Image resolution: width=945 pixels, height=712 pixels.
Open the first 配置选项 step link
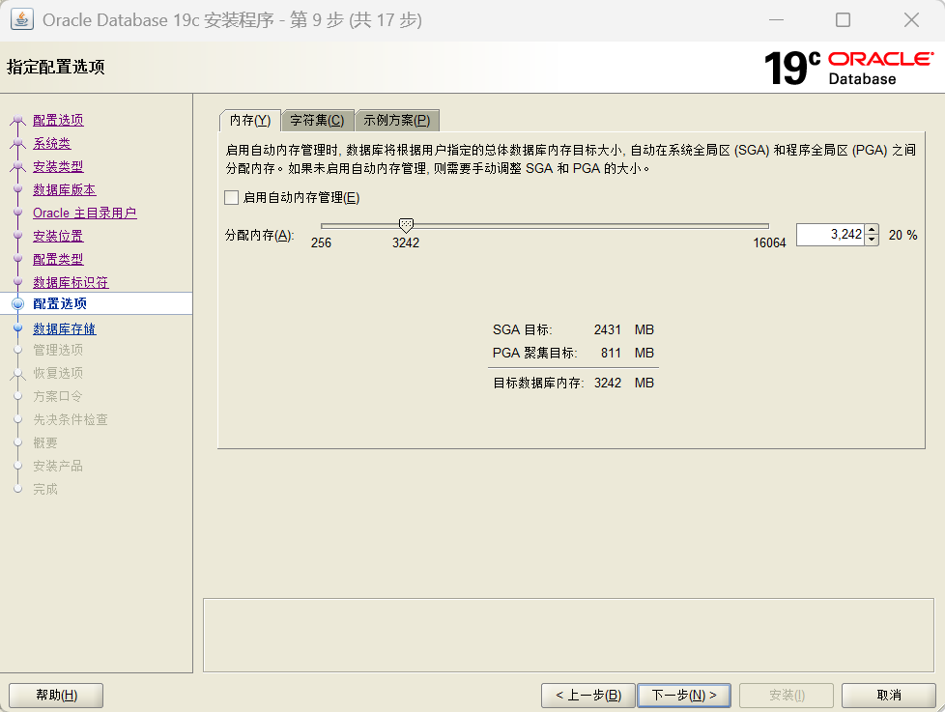coord(59,120)
